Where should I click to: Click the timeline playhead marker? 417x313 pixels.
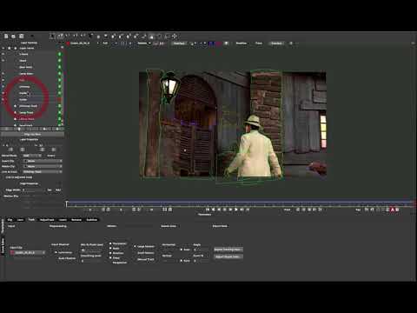(x=67, y=203)
